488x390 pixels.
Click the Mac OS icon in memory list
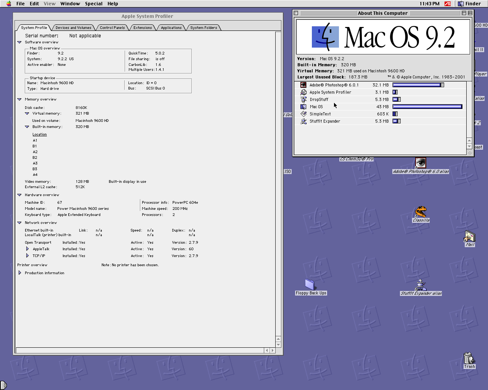point(303,107)
